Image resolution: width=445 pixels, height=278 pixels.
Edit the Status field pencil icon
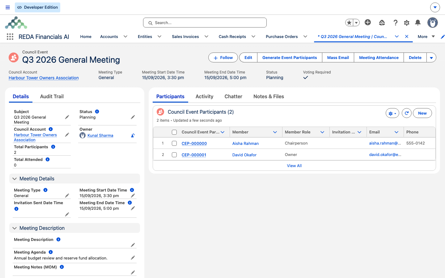133,117
